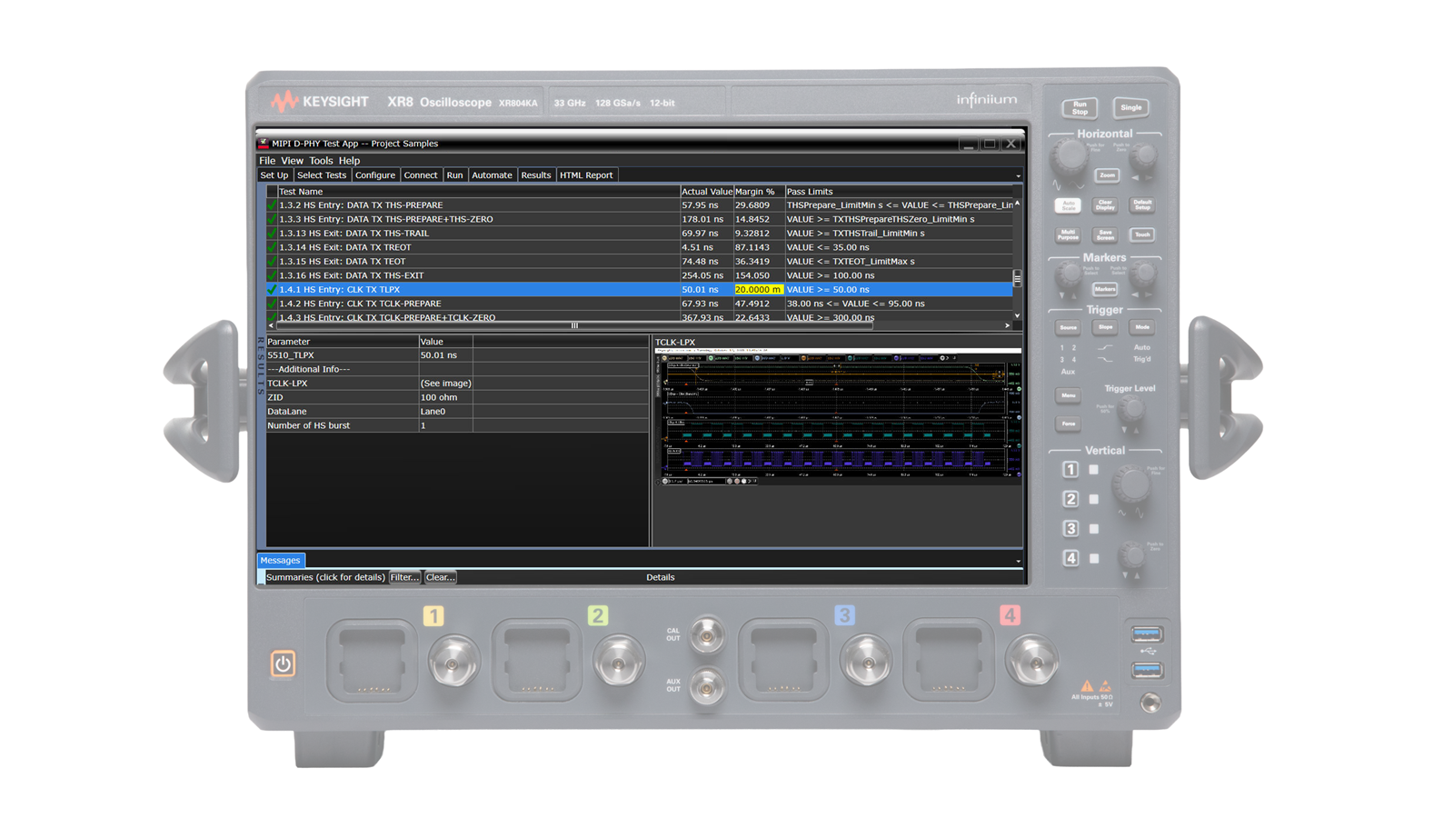
Task: Open the Connect tab
Action: [421, 175]
